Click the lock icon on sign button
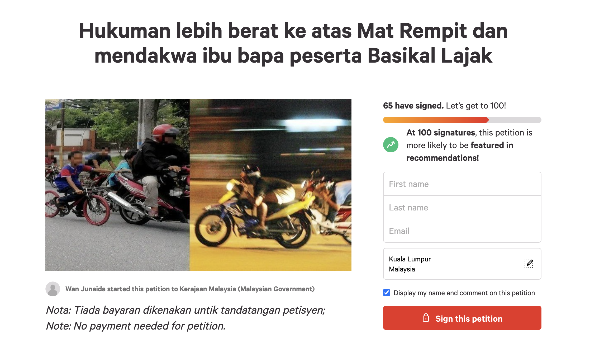The width and height of the screenshot is (590, 338). click(426, 318)
